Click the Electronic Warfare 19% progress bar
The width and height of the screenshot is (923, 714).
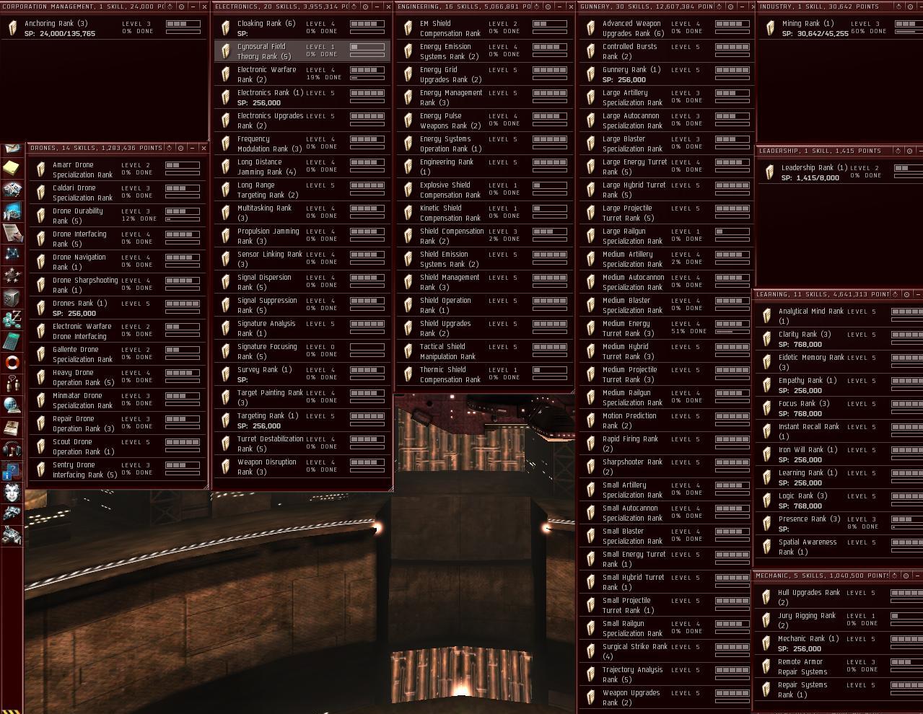[x=367, y=78]
